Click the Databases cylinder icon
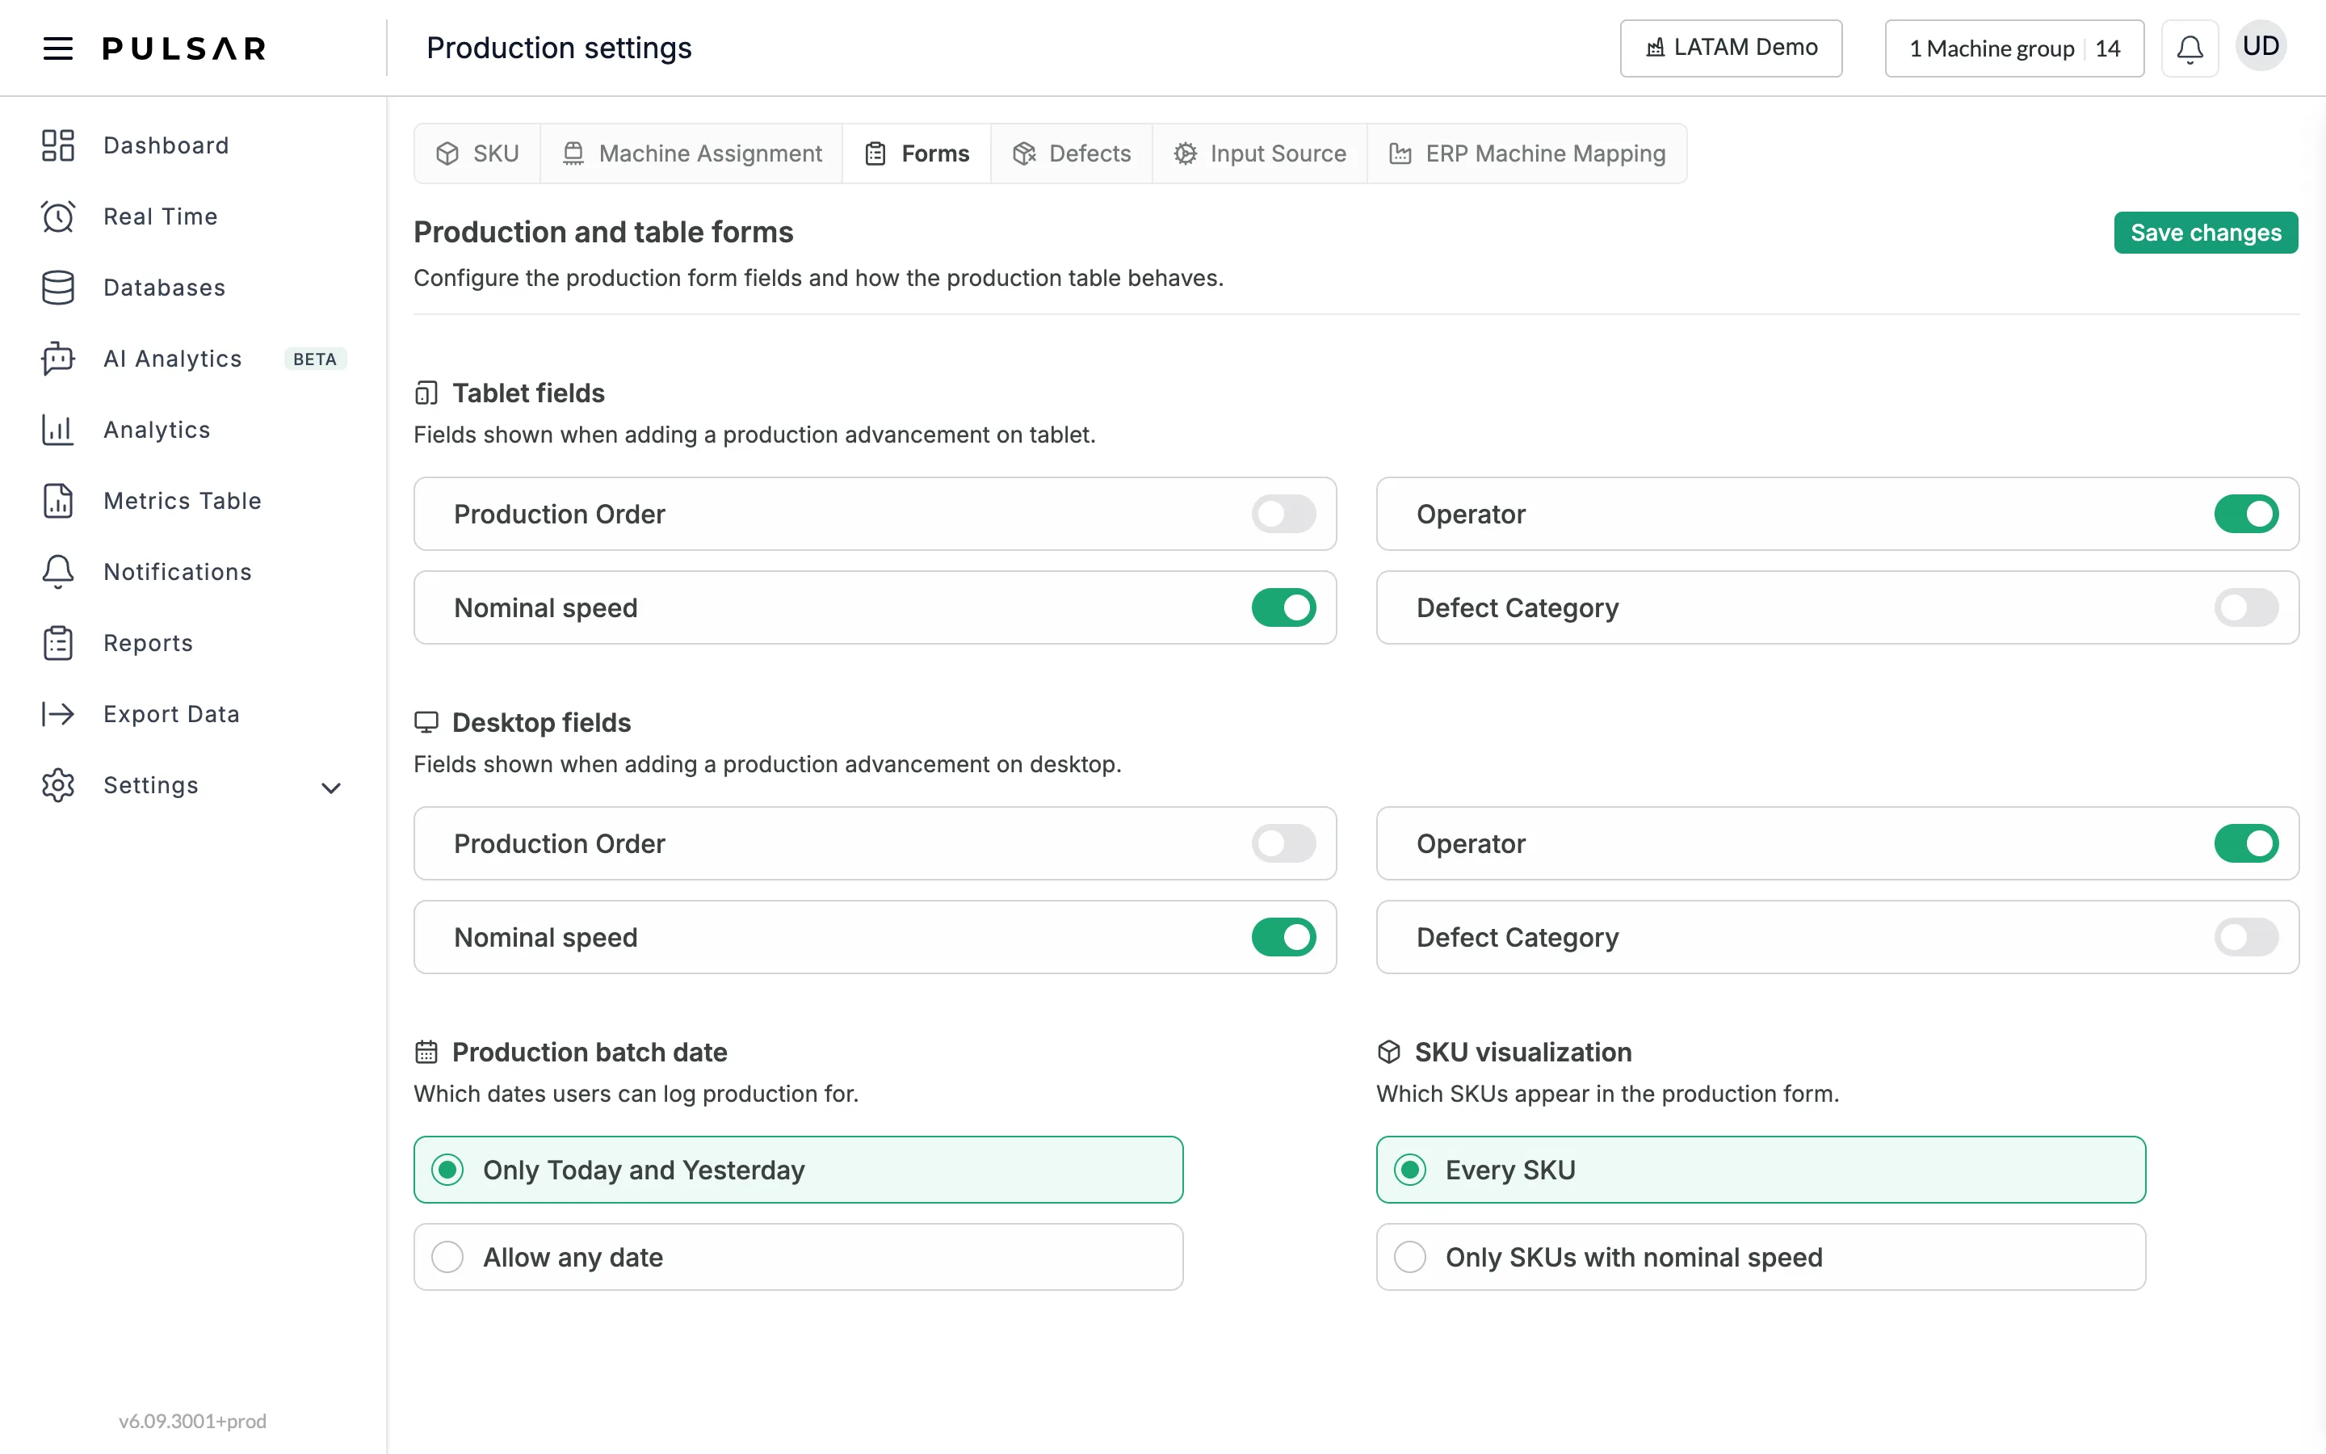Screen dimensions: 2326x1454 [x=57, y=288]
